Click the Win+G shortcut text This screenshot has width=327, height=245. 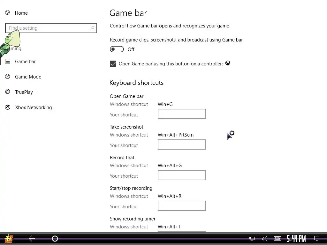point(165,104)
